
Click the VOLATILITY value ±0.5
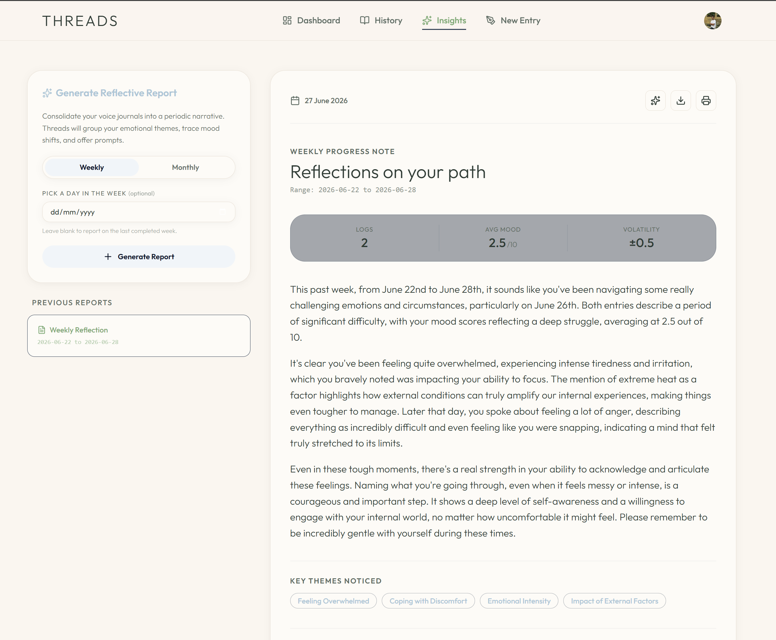click(x=641, y=243)
